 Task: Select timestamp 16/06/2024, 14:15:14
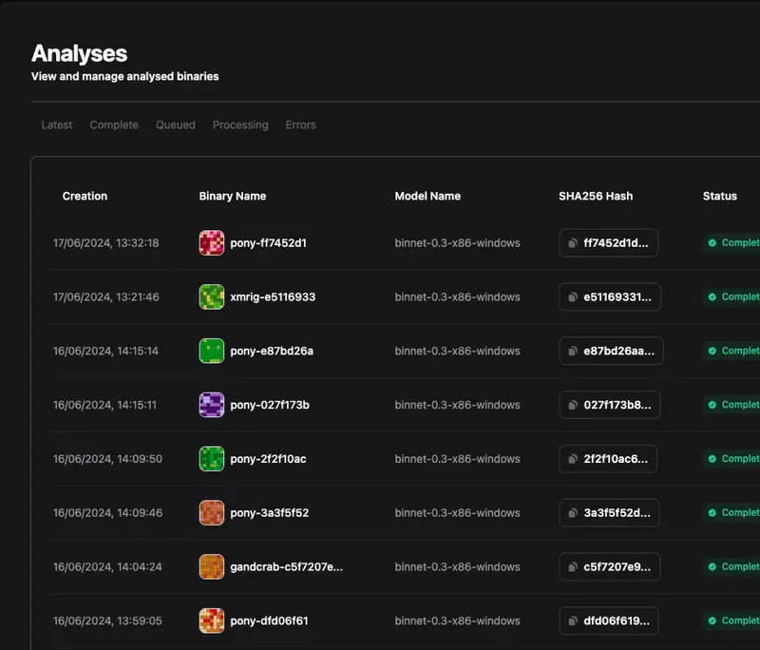coord(105,351)
